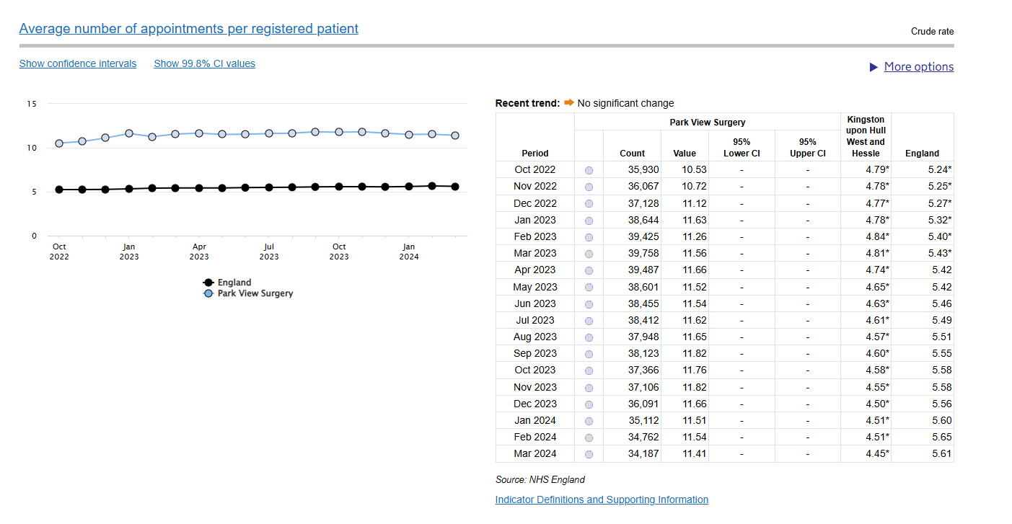Select the Mar 2024 row radio button
The height and width of the screenshot is (524, 1012).
pos(589,454)
